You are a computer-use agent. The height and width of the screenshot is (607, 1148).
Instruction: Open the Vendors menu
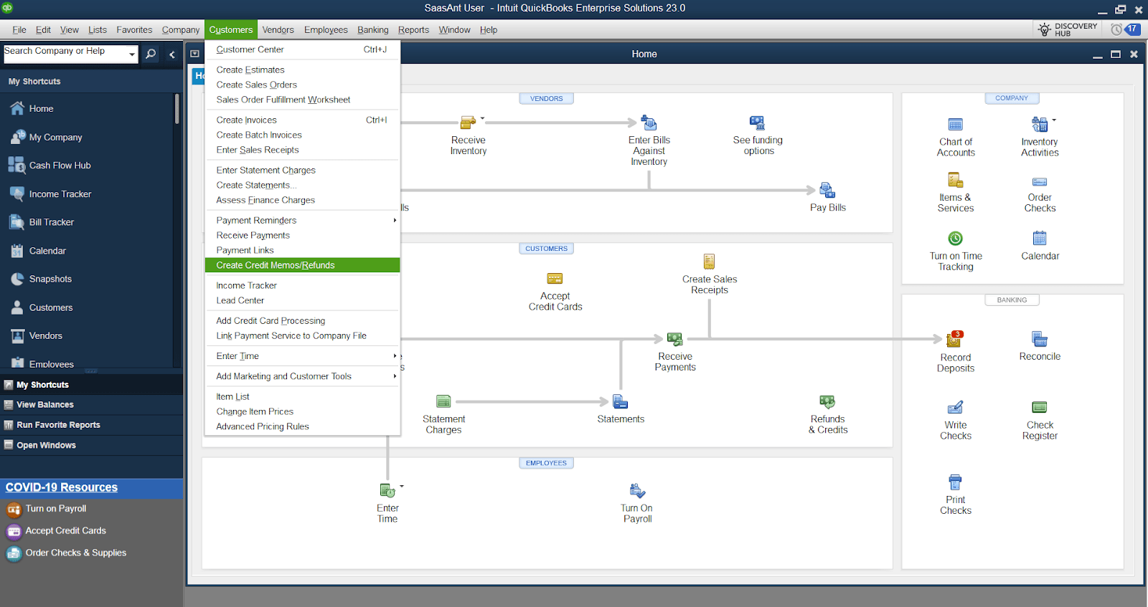click(x=278, y=29)
